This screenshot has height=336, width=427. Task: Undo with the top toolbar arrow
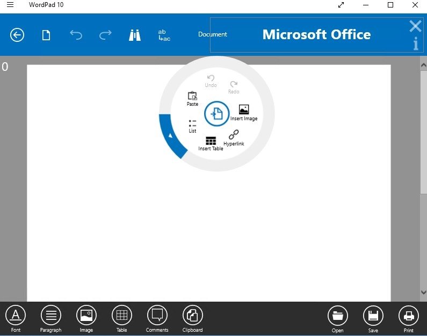point(76,35)
